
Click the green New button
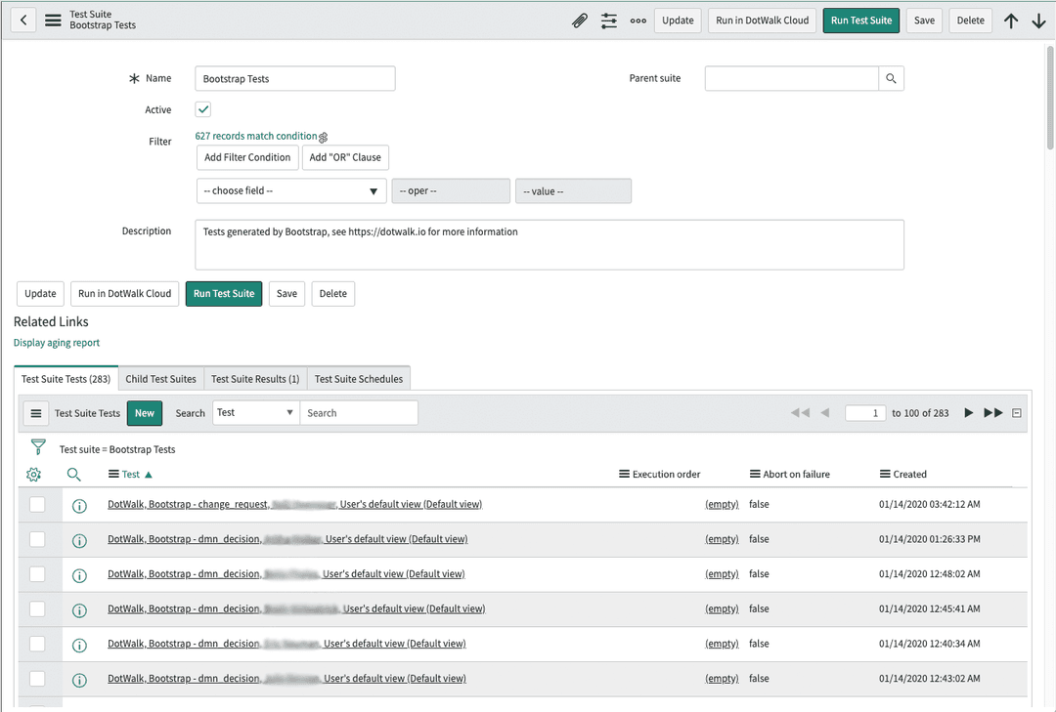coord(145,413)
